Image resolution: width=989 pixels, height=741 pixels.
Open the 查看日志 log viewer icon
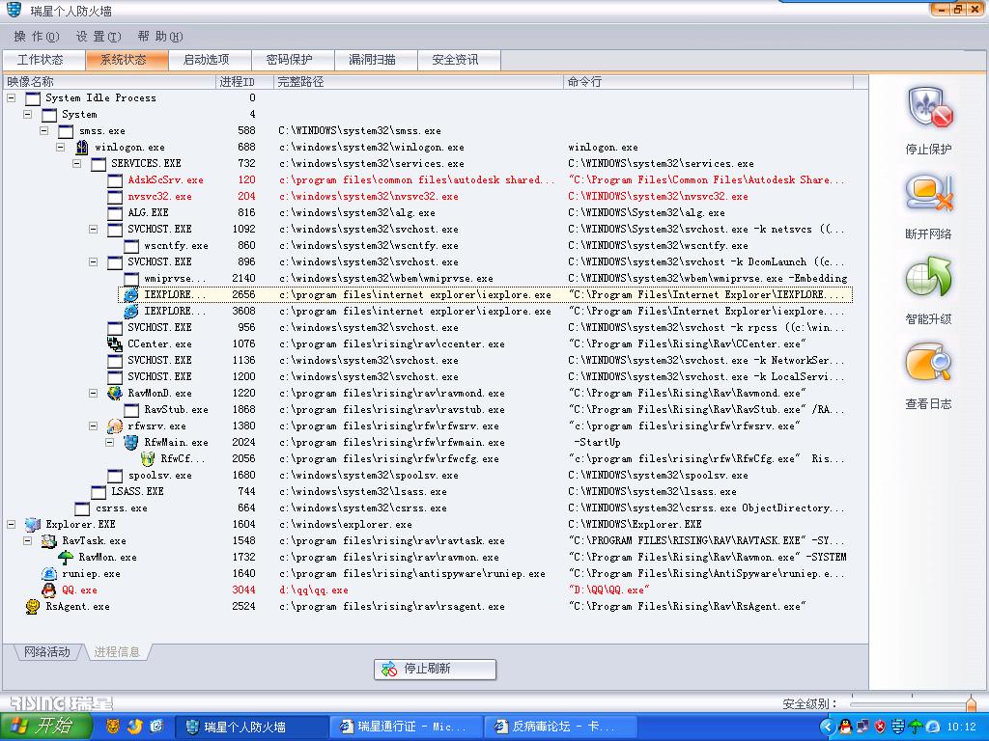pyautogui.click(x=929, y=365)
